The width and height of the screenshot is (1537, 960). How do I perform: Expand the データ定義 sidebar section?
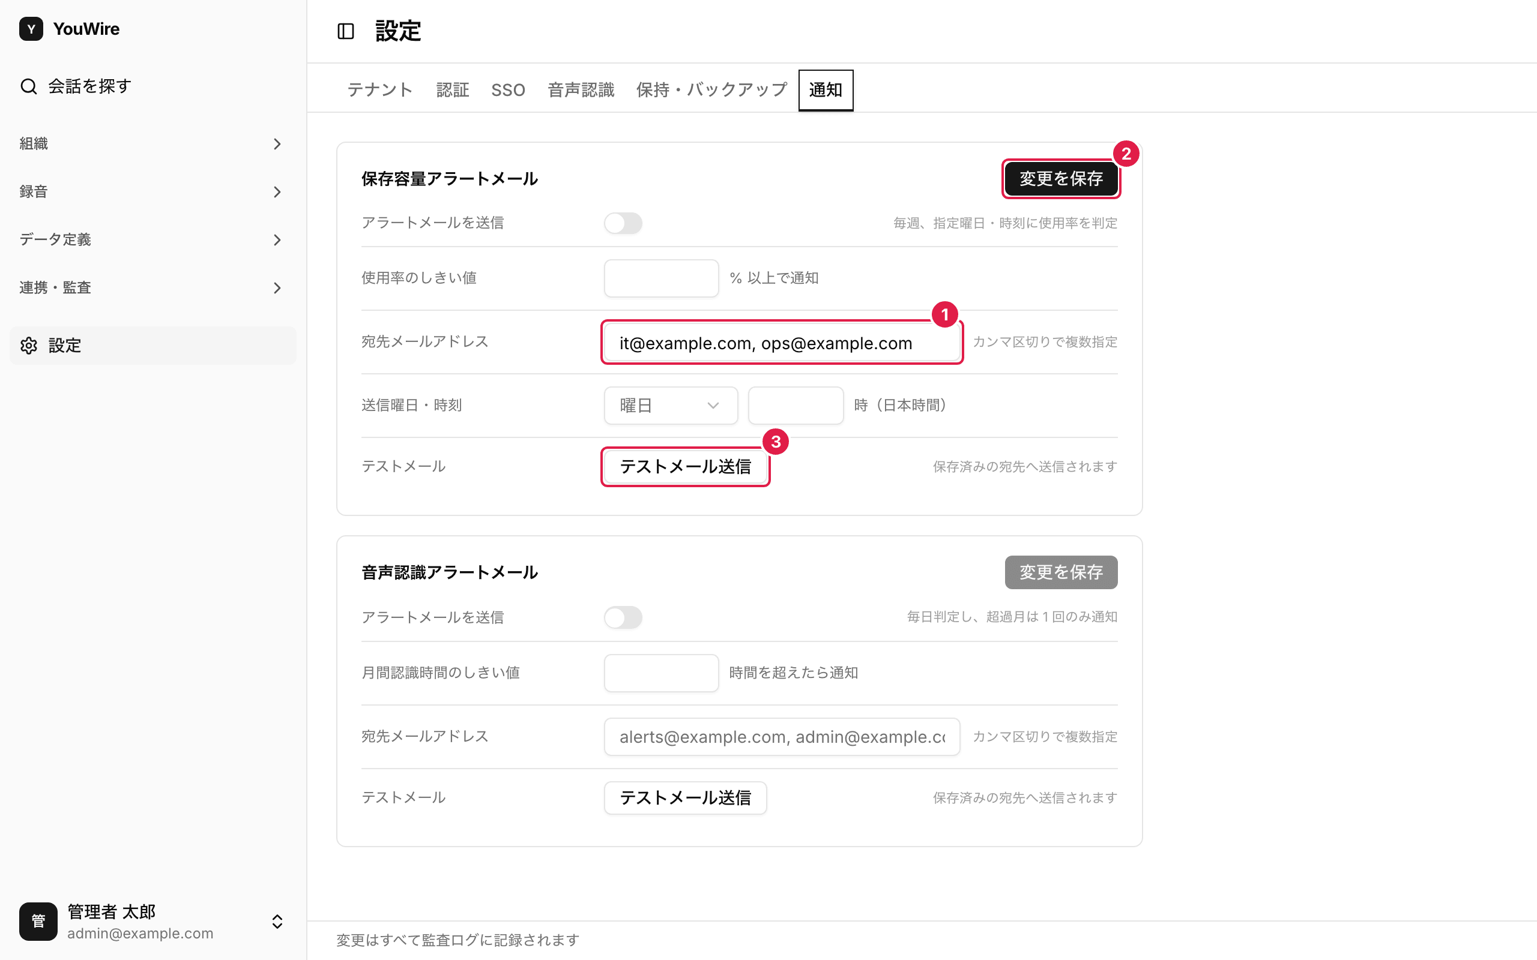(152, 240)
